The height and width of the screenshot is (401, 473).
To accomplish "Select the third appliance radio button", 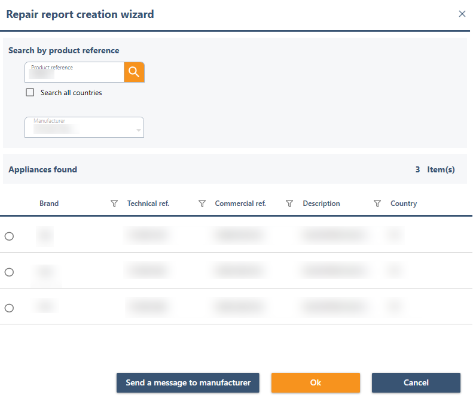I will tap(9, 308).
